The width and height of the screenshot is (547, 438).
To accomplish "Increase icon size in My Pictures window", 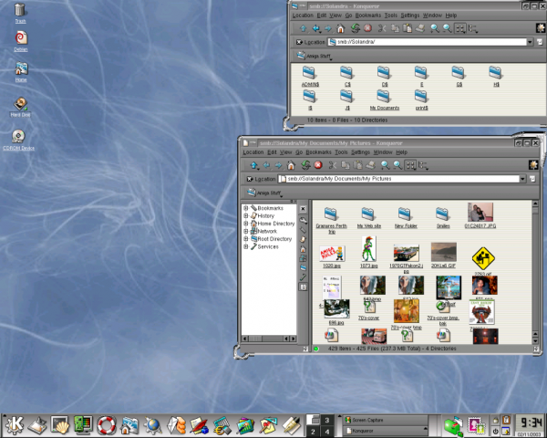I will (385, 165).
